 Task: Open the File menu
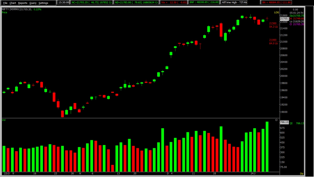click(5, 3)
